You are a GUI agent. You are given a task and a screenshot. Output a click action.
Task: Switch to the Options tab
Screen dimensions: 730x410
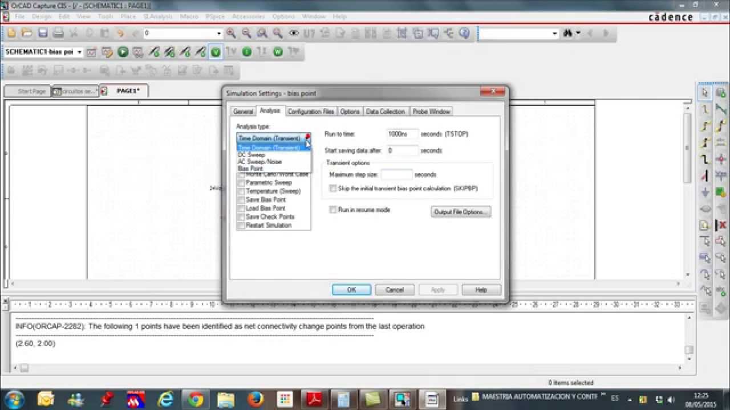[350, 112]
